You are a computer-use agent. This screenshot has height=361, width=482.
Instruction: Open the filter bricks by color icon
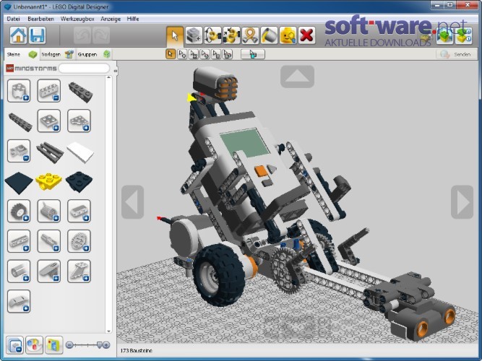click(x=34, y=345)
